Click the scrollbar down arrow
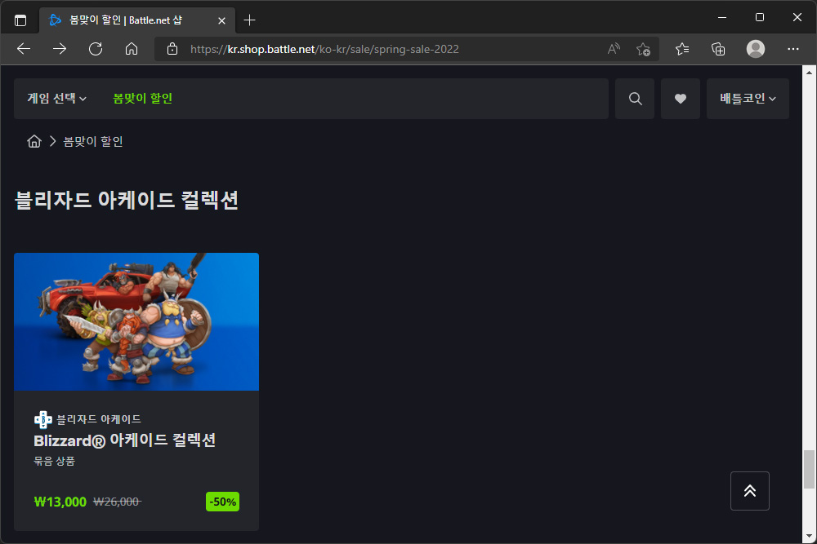 (809, 536)
